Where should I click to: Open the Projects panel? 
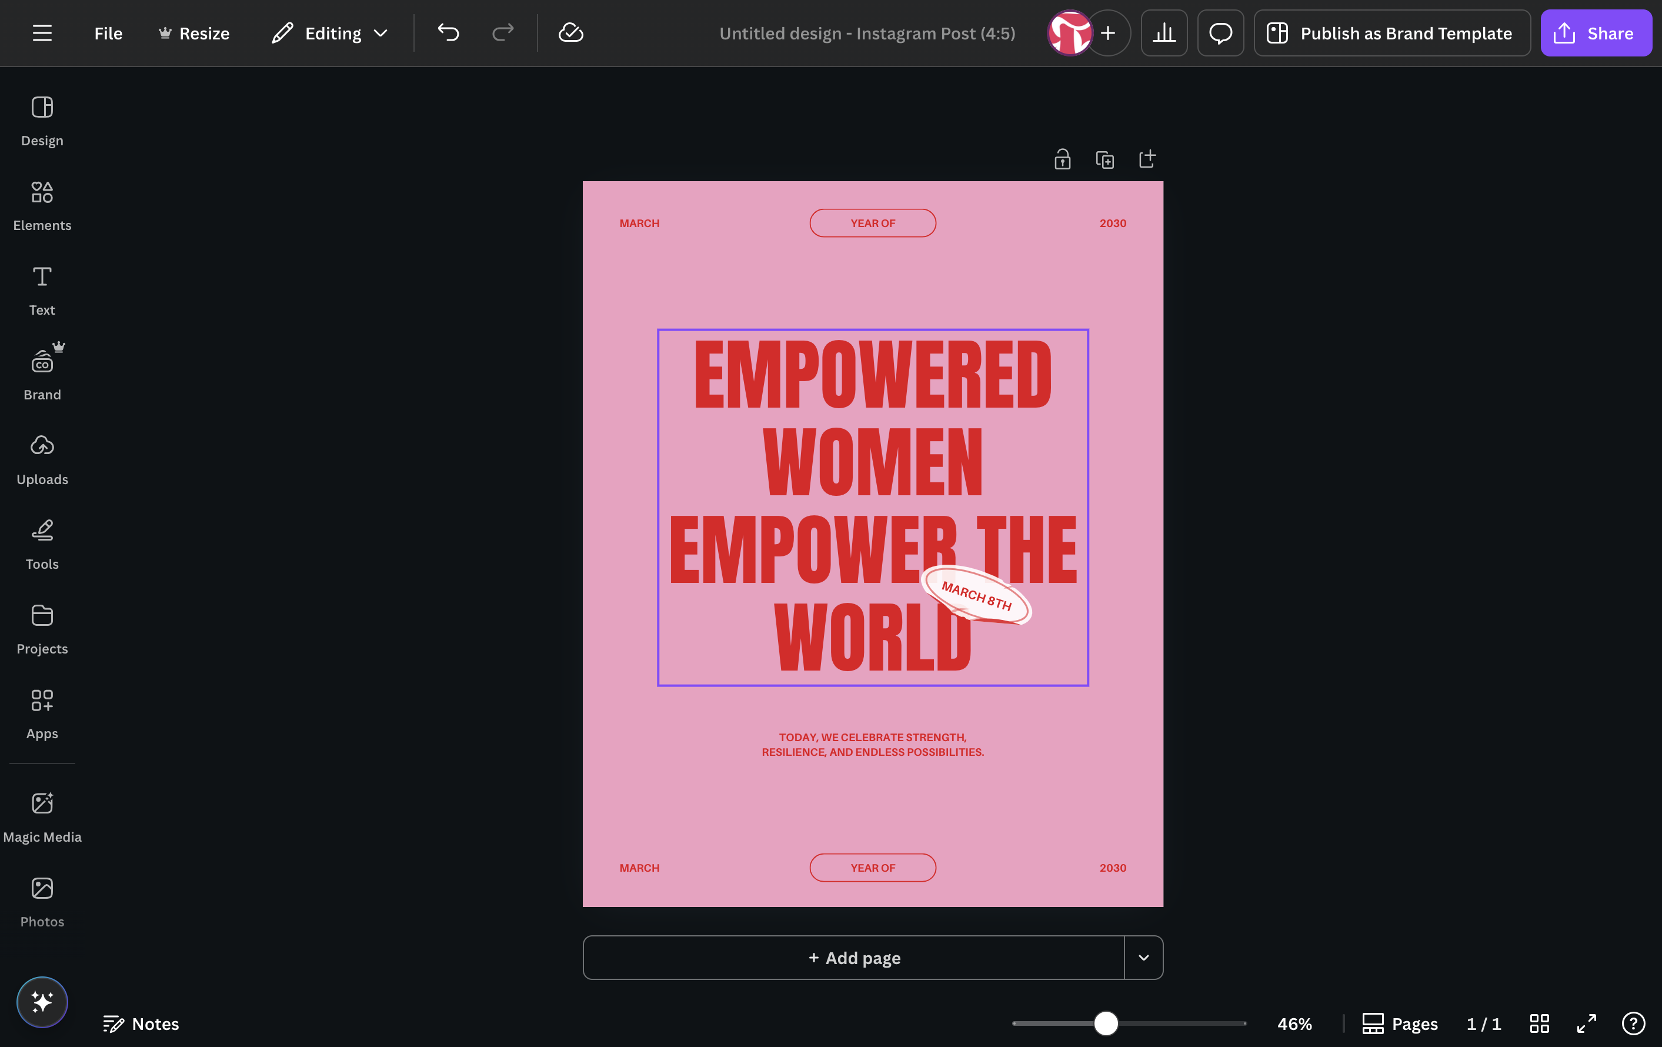point(42,629)
